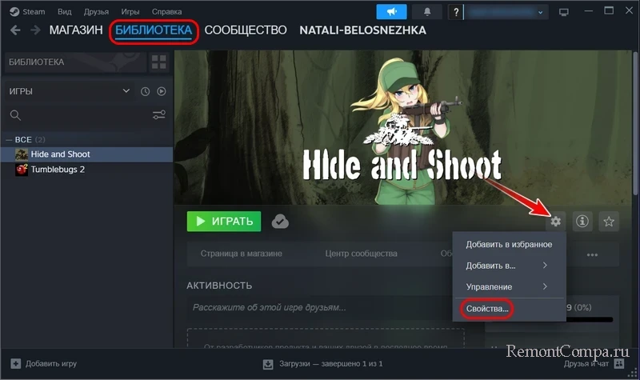Screen dimensions: 640x380
Task: Click the grid collections view icon
Action: coord(159,62)
